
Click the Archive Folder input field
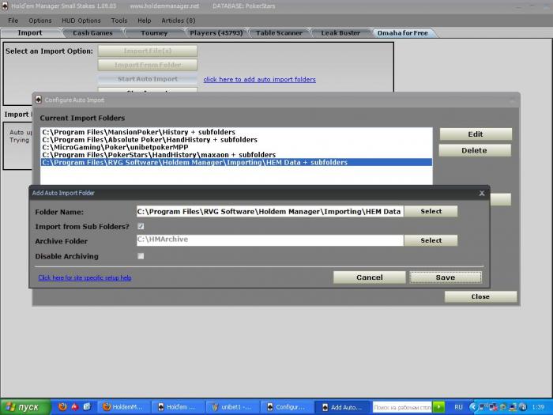pos(270,240)
